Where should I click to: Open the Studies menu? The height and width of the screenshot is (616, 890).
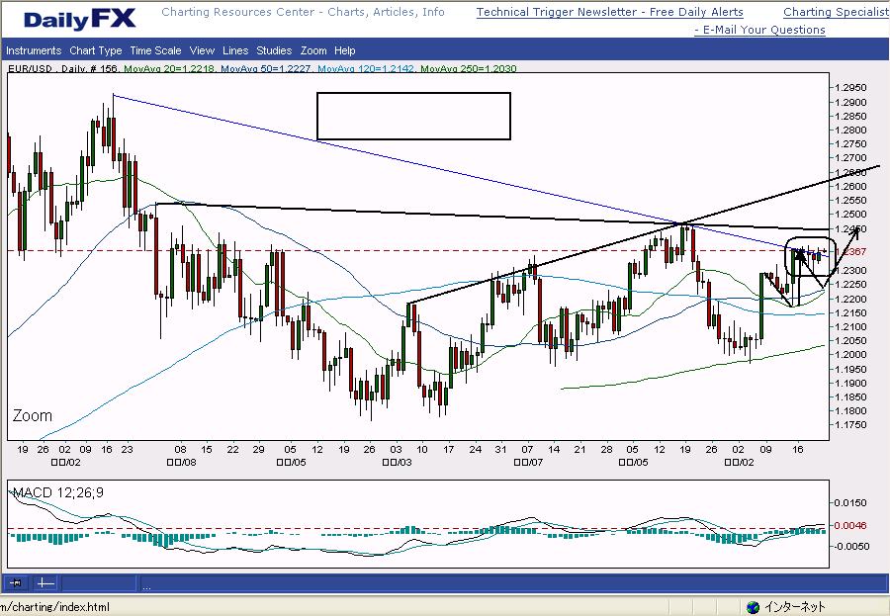coord(274,50)
